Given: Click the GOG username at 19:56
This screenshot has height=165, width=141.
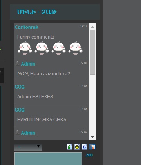Looking at the screenshot, I should click(x=20, y=87).
